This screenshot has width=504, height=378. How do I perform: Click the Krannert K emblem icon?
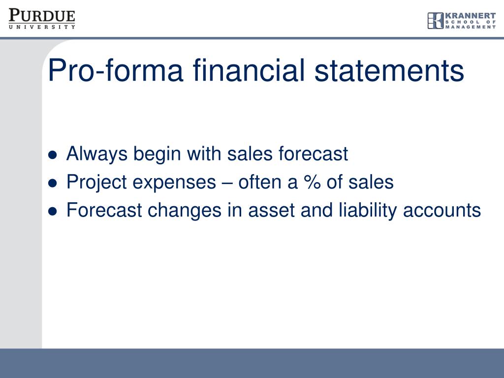click(x=436, y=21)
